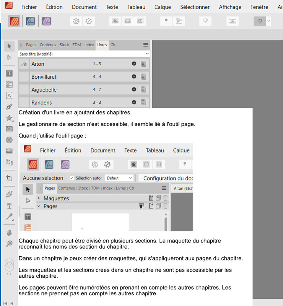283x306 pixels.
Task: Click the style source icon left of Aiton
Action: [x=24, y=64]
